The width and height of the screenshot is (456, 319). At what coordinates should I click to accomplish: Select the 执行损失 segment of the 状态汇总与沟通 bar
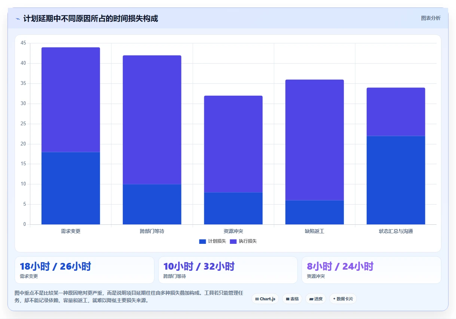(x=396, y=112)
